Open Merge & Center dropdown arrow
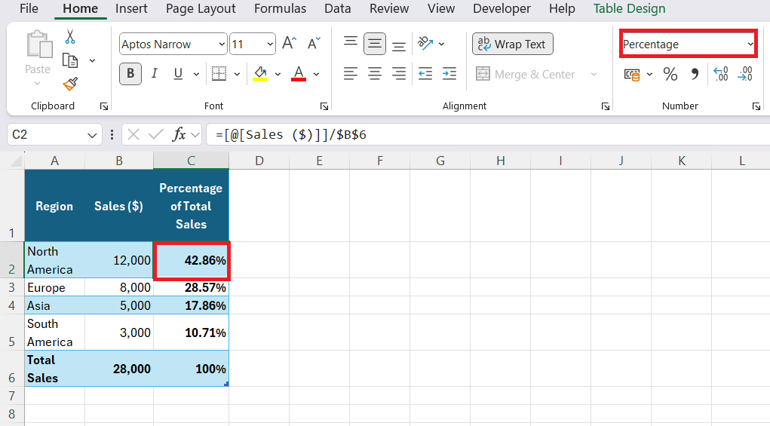Screen dimensions: 770x426 click(x=594, y=75)
